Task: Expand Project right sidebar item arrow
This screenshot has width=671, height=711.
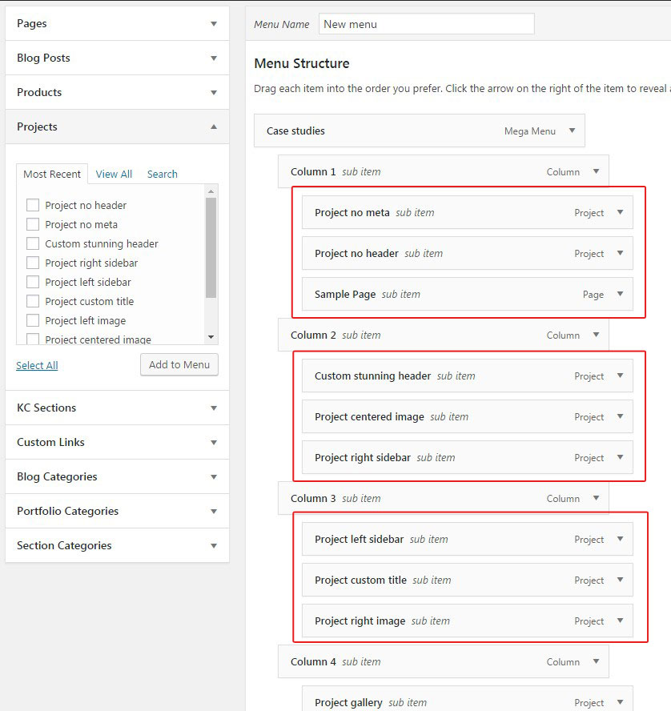Action: tap(620, 457)
